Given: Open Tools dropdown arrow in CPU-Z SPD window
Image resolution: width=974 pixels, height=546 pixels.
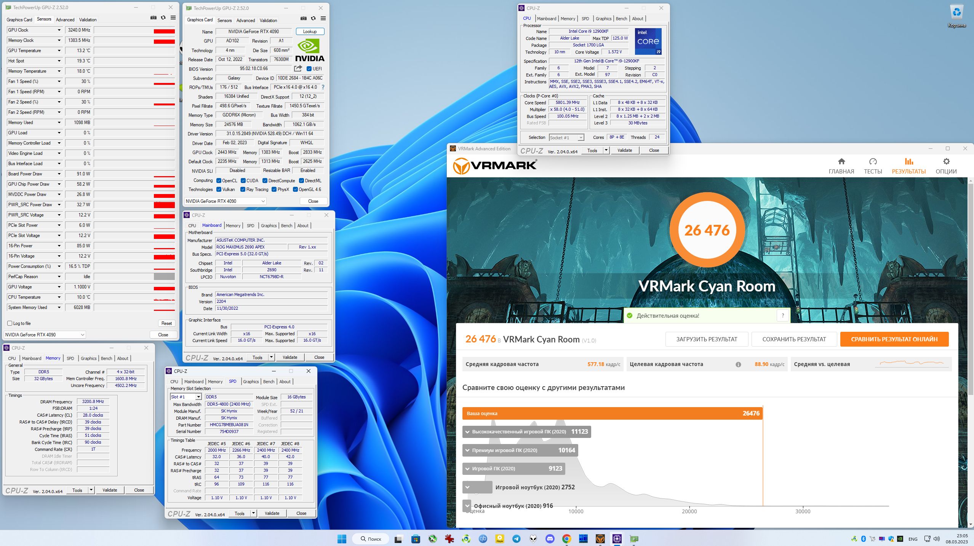Looking at the screenshot, I should tap(253, 513).
